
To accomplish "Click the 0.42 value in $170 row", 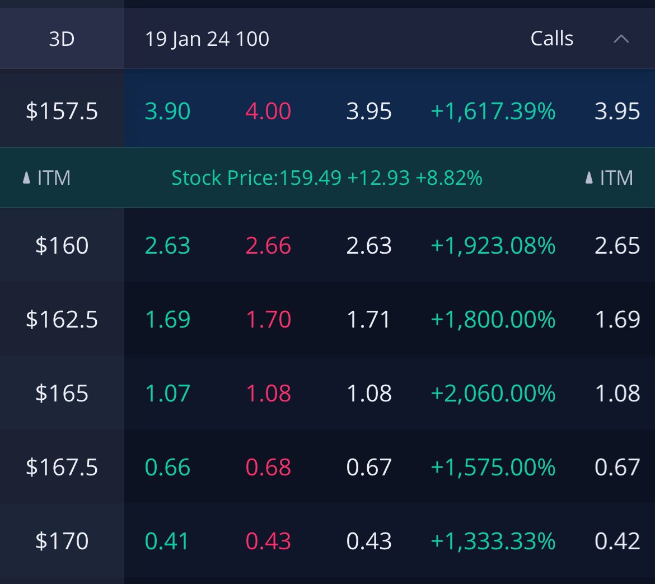I will point(617,541).
